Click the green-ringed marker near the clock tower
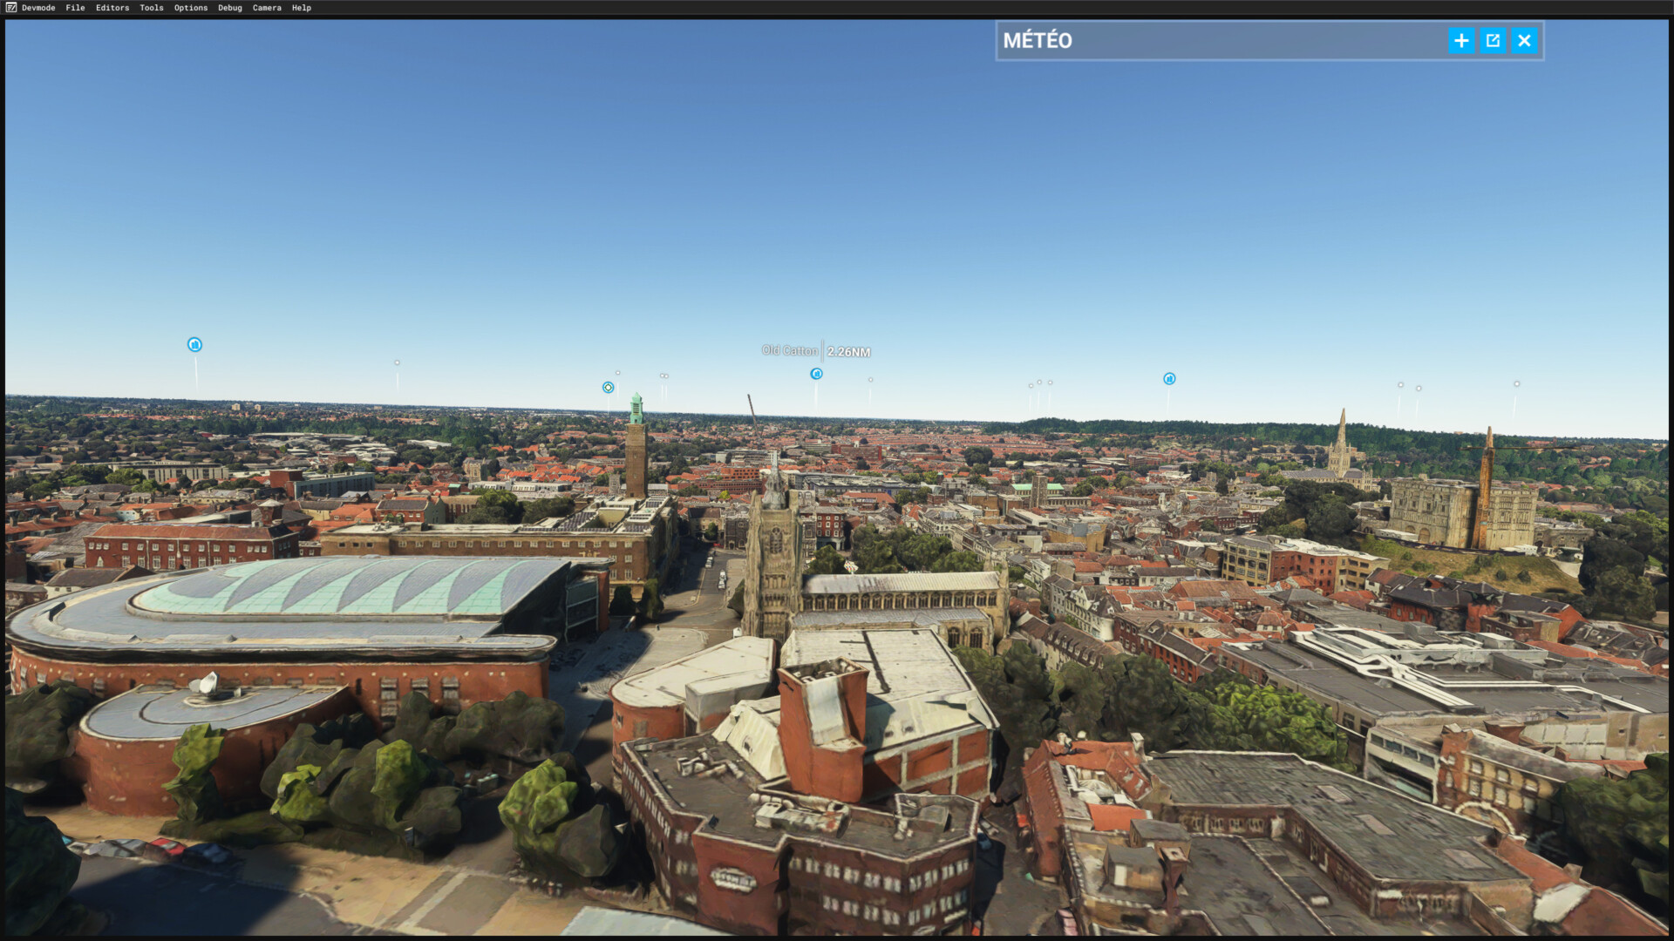The height and width of the screenshot is (941, 1674). (608, 388)
